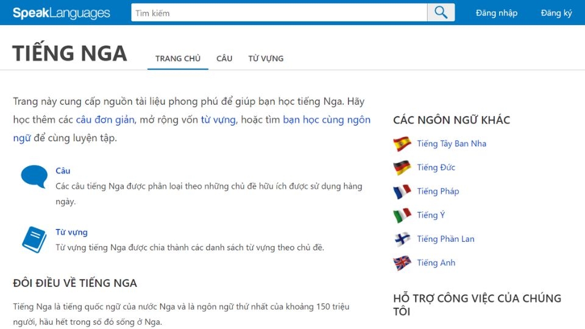Select Tiếng Phần Lan language link
Viewport: 585px width, 329px height.
coord(446,239)
